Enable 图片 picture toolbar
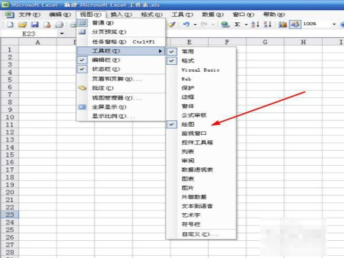344x258 pixels. [x=201, y=188]
